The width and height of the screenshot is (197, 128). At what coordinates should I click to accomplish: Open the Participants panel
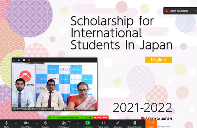click(64, 124)
